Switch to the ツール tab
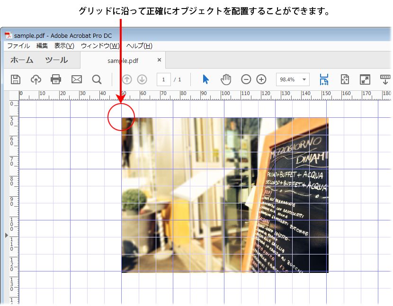Image resolution: width=393 pixels, height=306 pixels. 56,60
